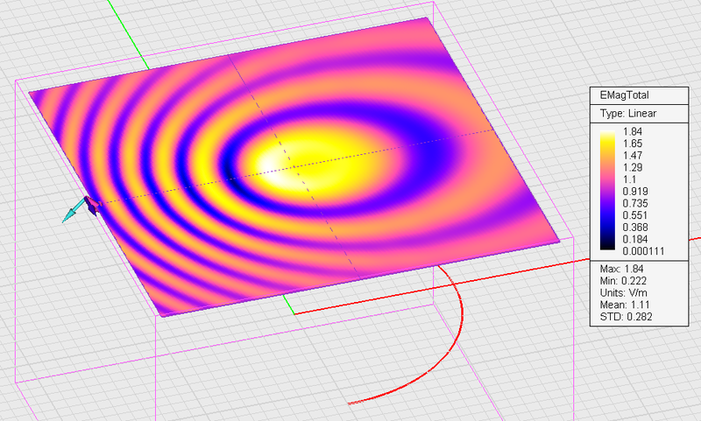Select the 1.47 color scale label
The height and width of the screenshot is (421, 701).
pyautogui.click(x=632, y=156)
